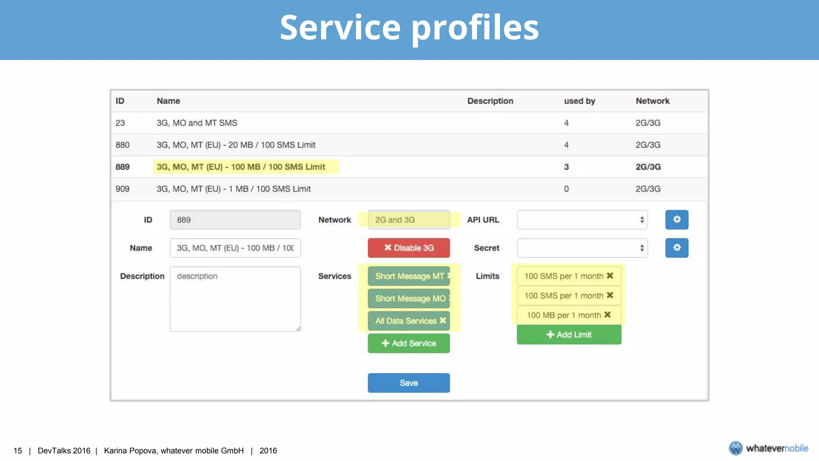Click the Network field 2G and 3G
The image size is (819, 461).
pyautogui.click(x=409, y=220)
